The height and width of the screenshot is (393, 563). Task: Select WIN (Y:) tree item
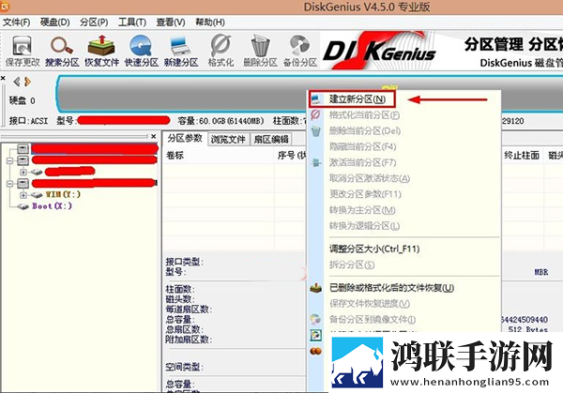(x=63, y=195)
